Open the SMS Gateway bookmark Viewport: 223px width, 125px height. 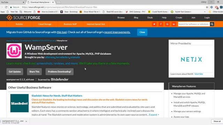tap(136, 12)
